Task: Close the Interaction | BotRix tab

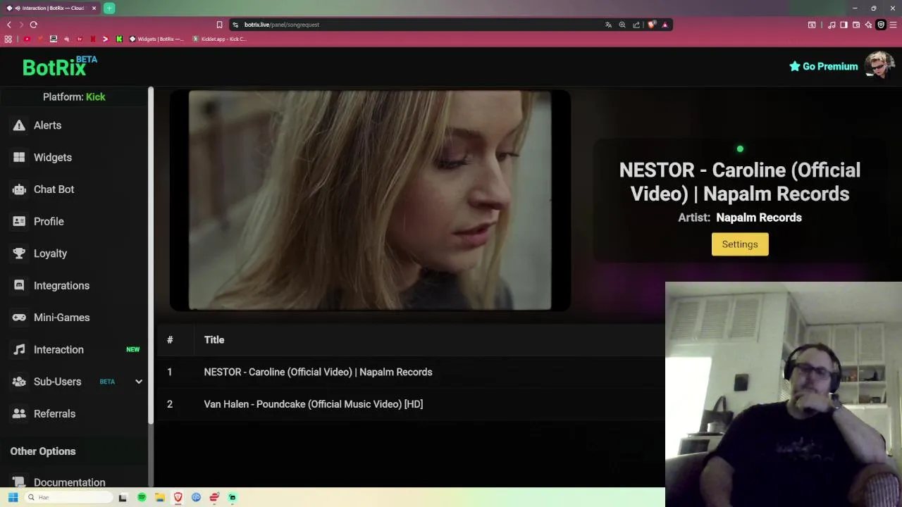Action: (94, 8)
